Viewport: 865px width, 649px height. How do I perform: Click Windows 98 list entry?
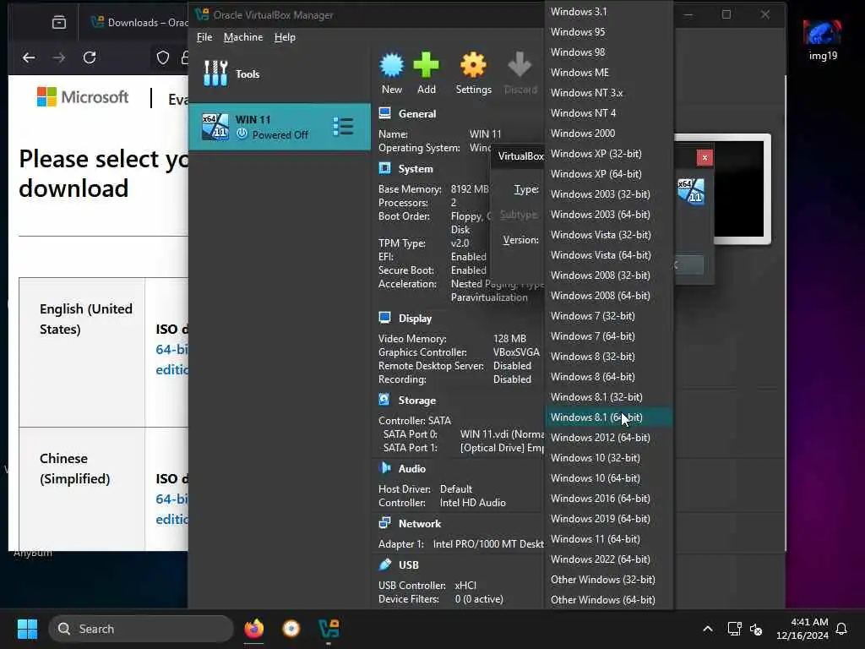[609, 52]
